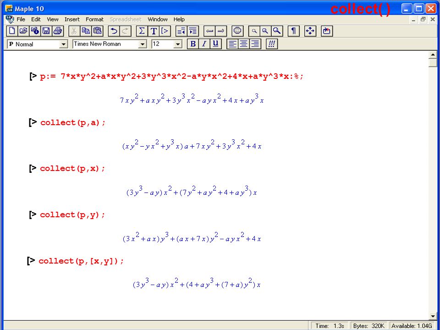Click the output of collect(p,[x,y])
Screen dimensions: 440x330
click(x=197, y=283)
